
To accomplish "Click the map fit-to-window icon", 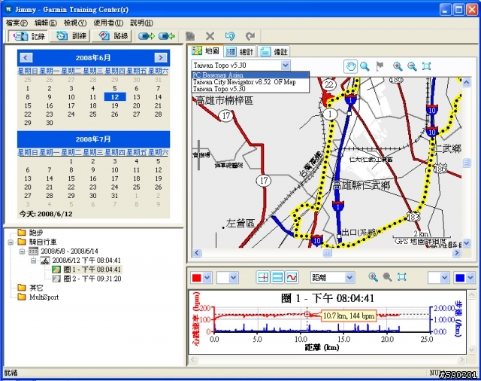I will [426, 66].
